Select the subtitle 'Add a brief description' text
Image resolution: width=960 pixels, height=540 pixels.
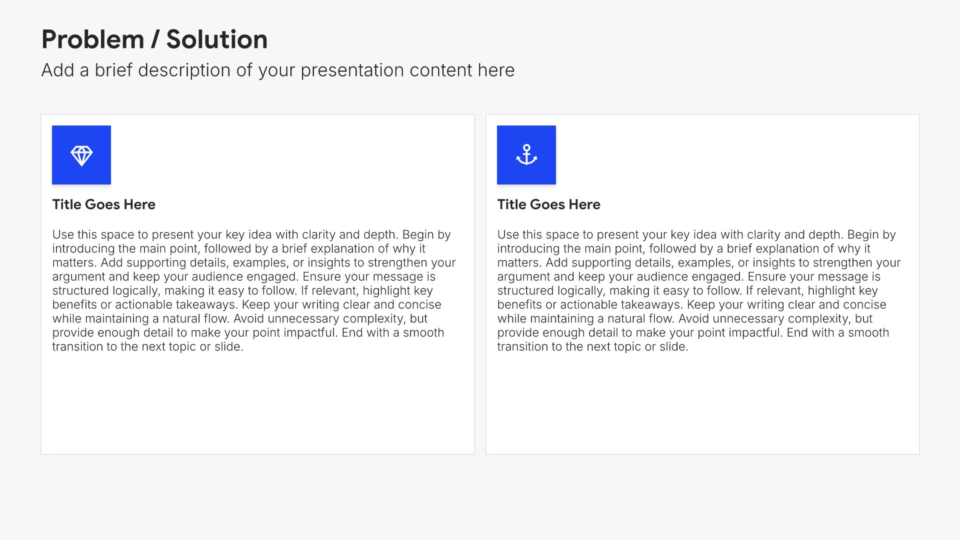278,70
